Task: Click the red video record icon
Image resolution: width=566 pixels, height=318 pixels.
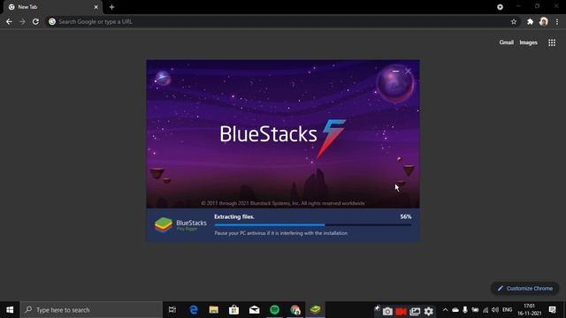Action: point(401,311)
